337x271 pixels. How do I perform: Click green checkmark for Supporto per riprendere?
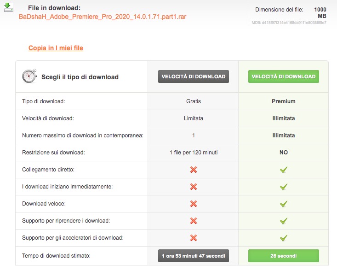pyautogui.click(x=284, y=221)
